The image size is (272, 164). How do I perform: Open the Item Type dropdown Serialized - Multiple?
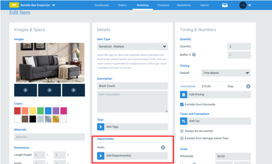pyautogui.click(x=132, y=47)
